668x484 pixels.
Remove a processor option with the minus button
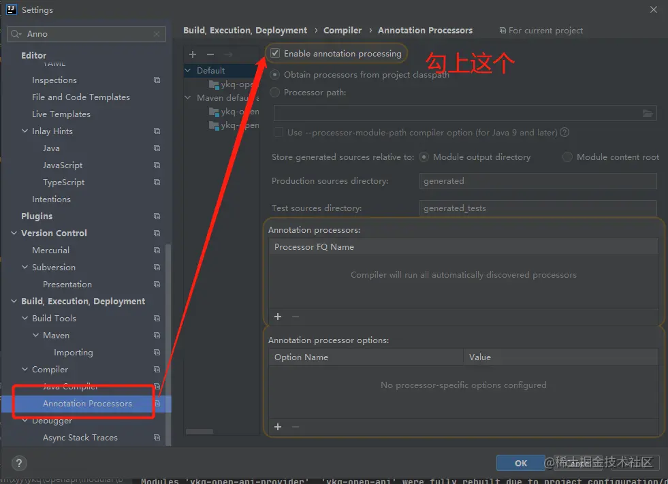[x=296, y=427]
